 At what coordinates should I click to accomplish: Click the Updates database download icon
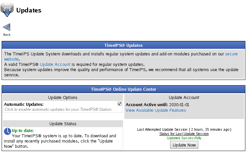click(x=7, y=10)
